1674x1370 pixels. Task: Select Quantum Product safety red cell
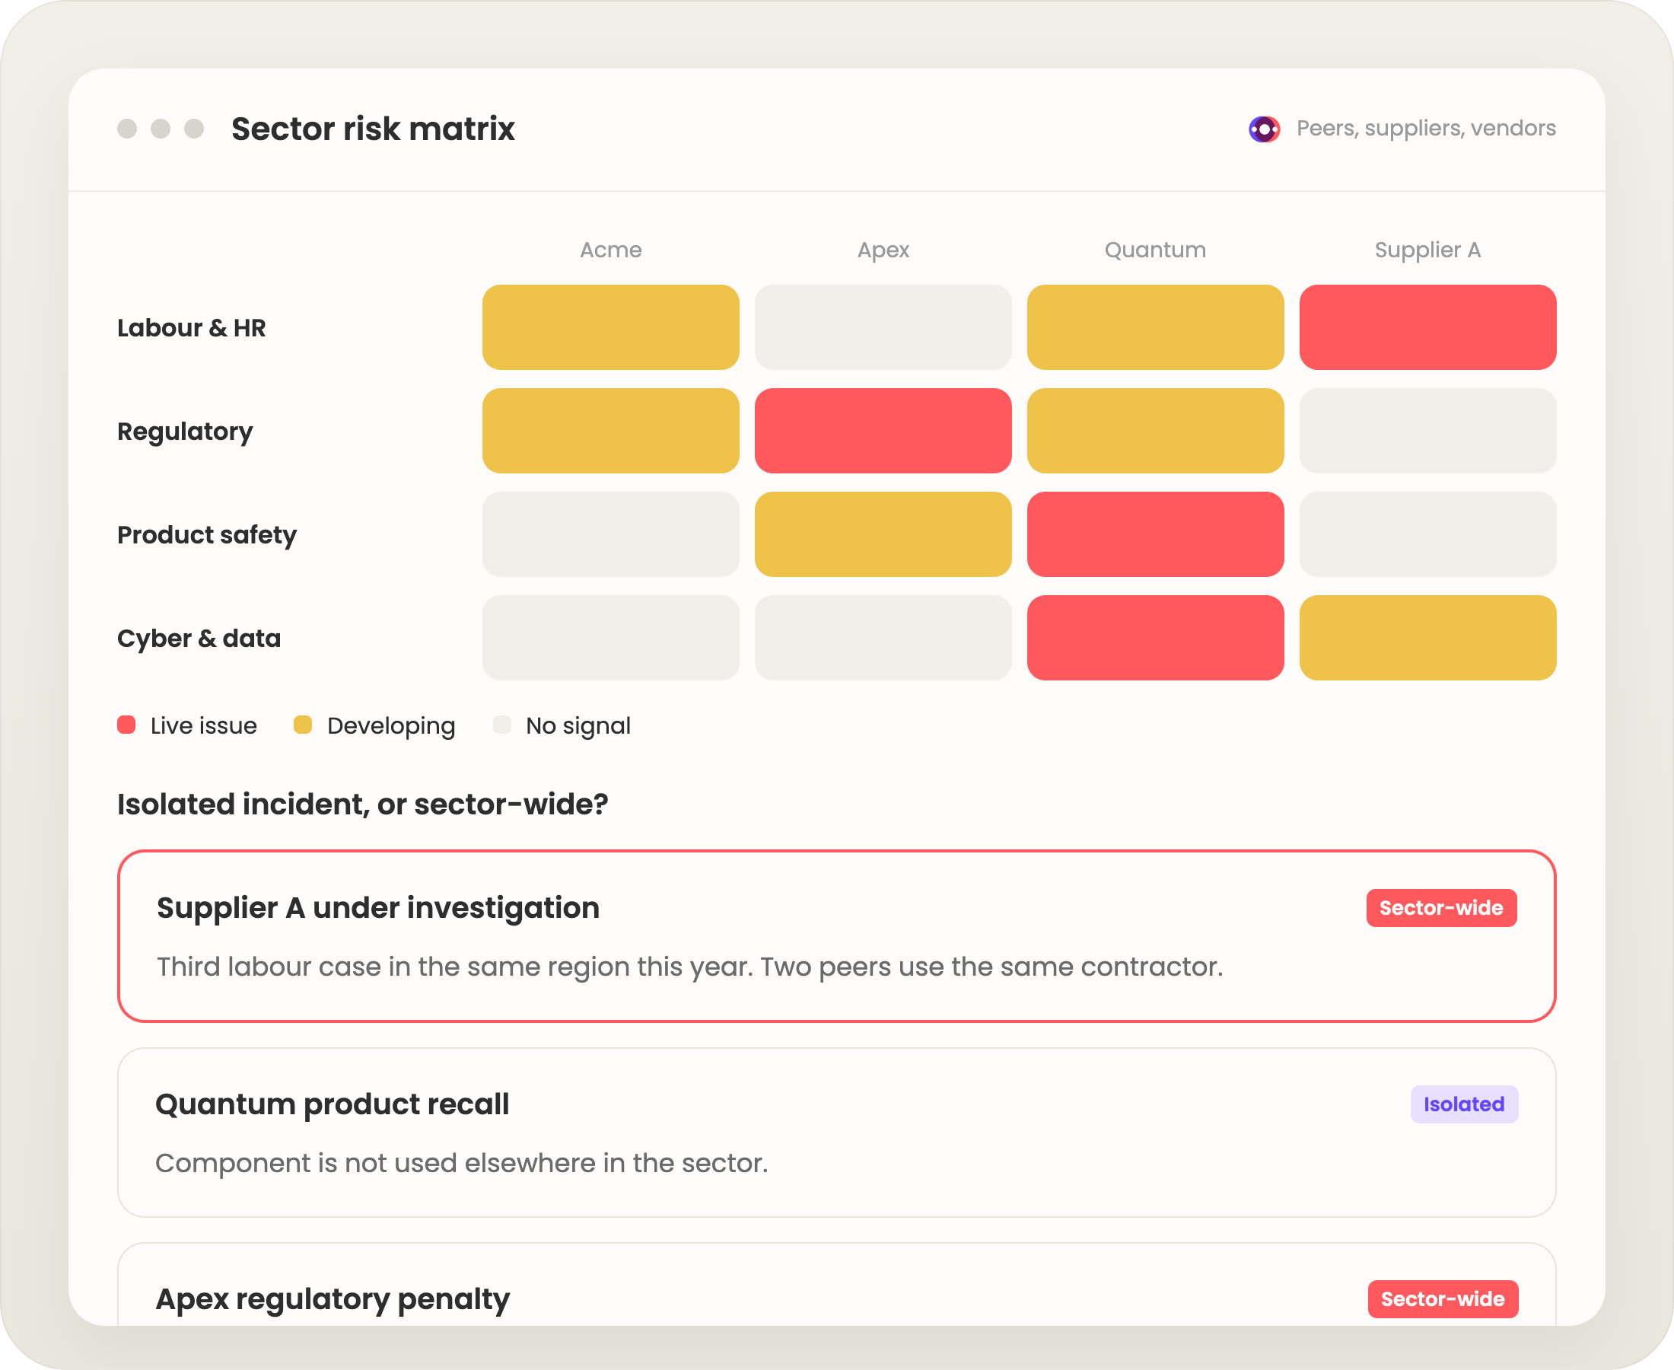(x=1155, y=534)
